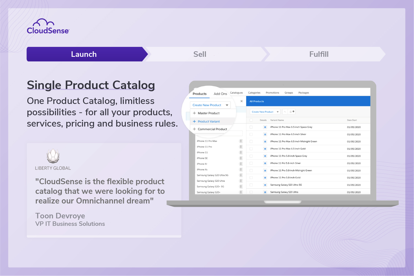Check the row for Samsung Galaxy S20 Ultra 5G
The height and width of the screenshot is (276, 414).
tap(251, 185)
